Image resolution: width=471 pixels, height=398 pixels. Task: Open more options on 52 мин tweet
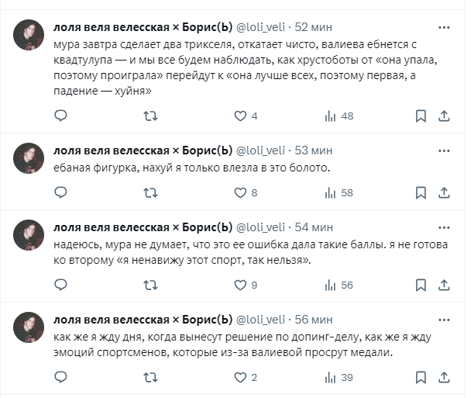coord(444,28)
